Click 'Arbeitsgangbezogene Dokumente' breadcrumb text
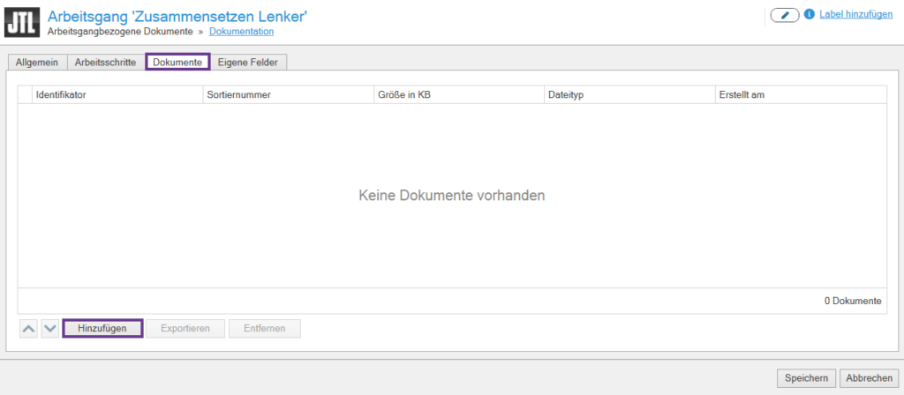The height and width of the screenshot is (395, 904). pyautogui.click(x=120, y=32)
